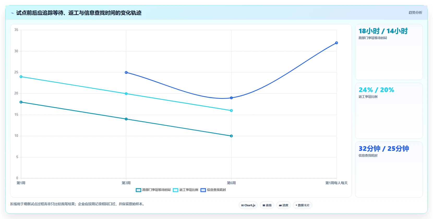Click the x-axis label 第1周
Image resolution: width=433 pixels, height=219 pixels.
coord(21,183)
